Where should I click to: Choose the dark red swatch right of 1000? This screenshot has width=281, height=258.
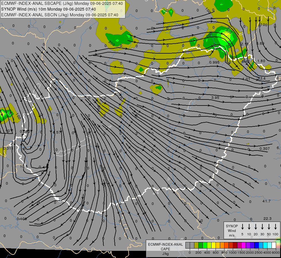(235, 245)
